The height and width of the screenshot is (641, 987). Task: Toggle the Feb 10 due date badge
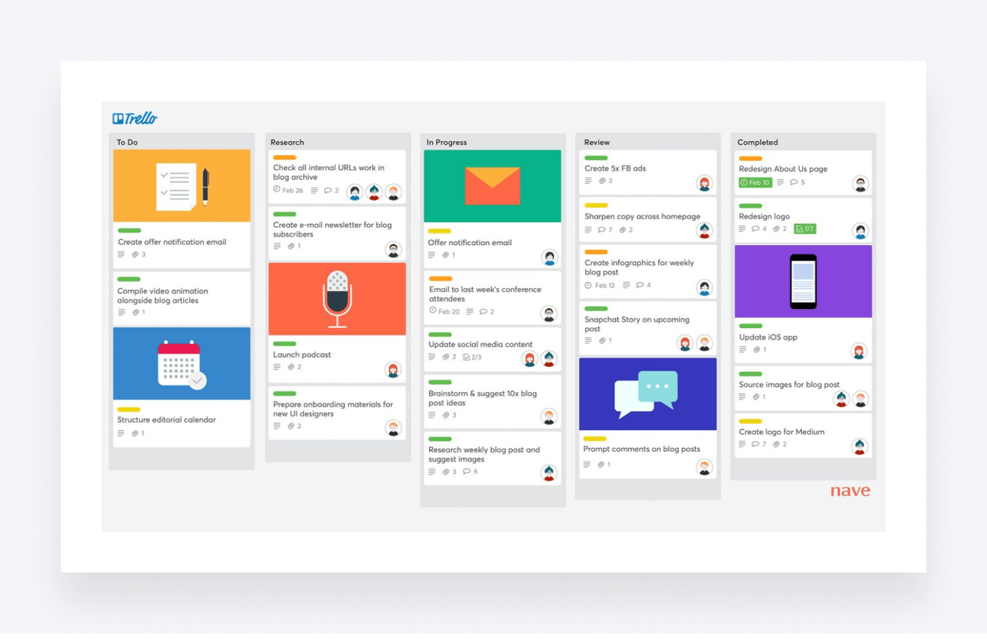point(755,182)
